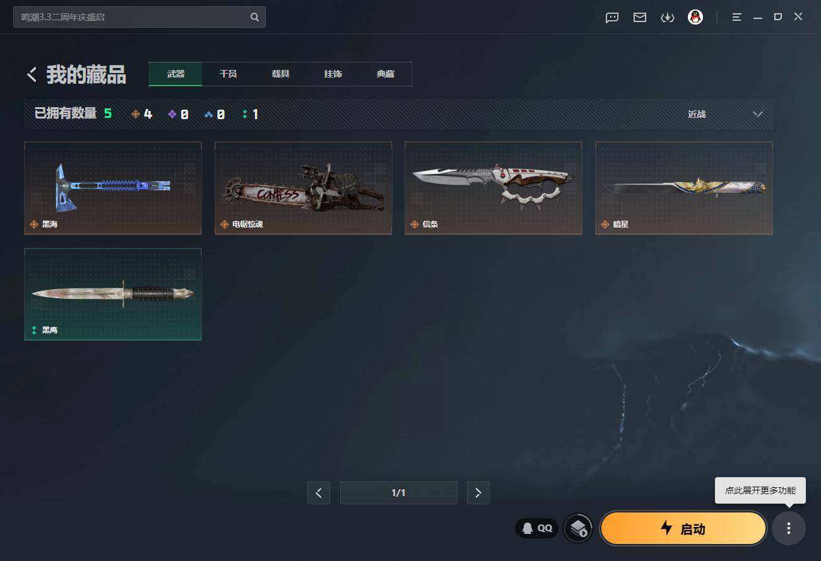This screenshot has height=561, width=821.
Task: Click the 点此展开更多功能 tooltip
Action: pos(760,490)
